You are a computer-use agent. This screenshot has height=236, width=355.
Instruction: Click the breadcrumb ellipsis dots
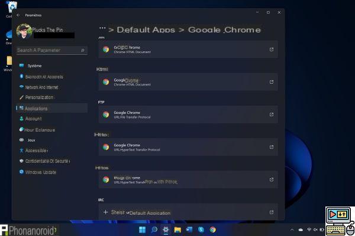click(102, 28)
